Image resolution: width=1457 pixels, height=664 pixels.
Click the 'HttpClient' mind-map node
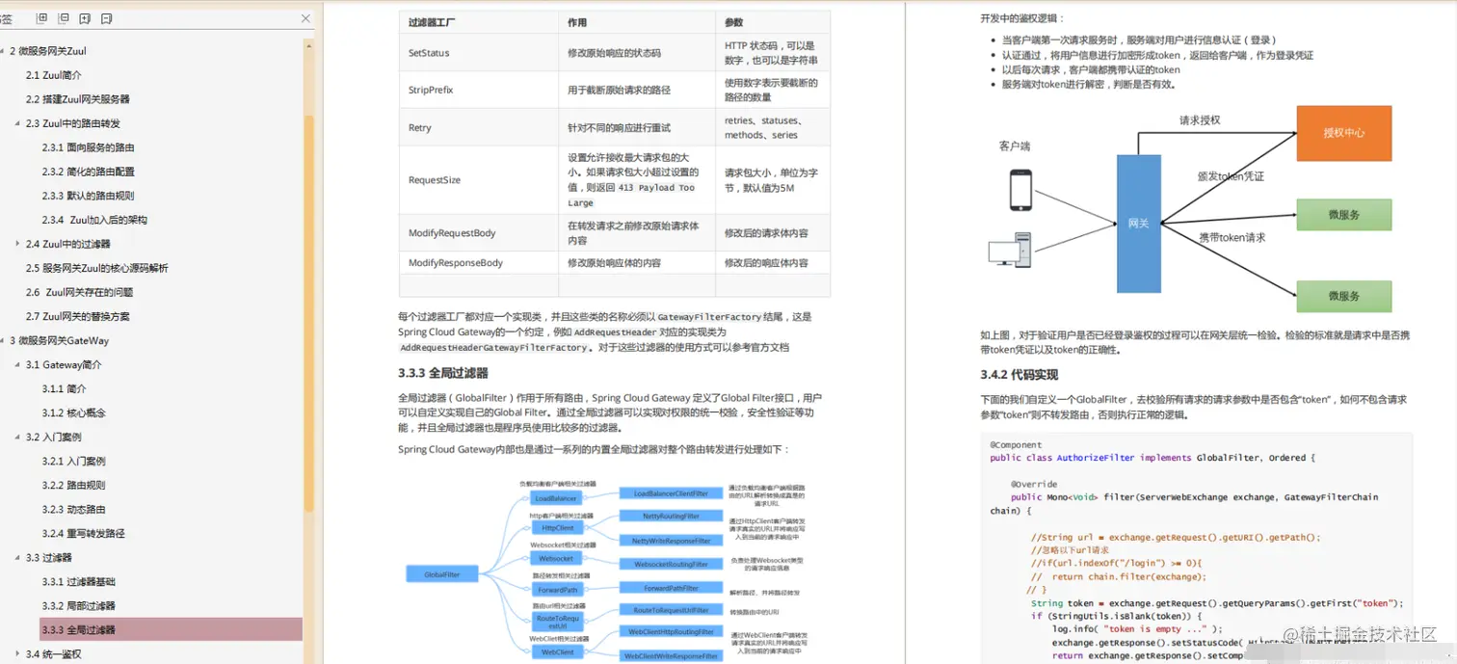pyautogui.click(x=557, y=528)
